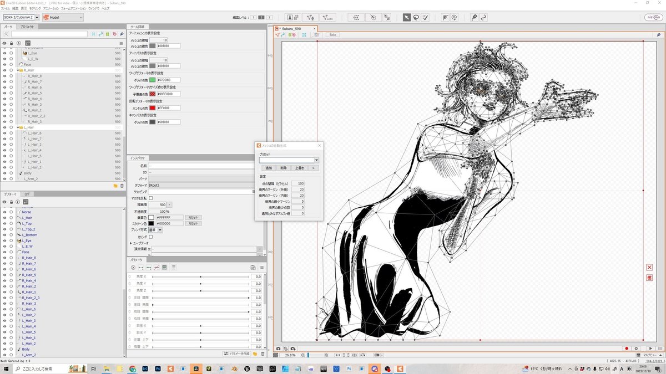Open the Parameter panel hamburger menu
This screenshot has width=666, height=374.
click(262, 268)
